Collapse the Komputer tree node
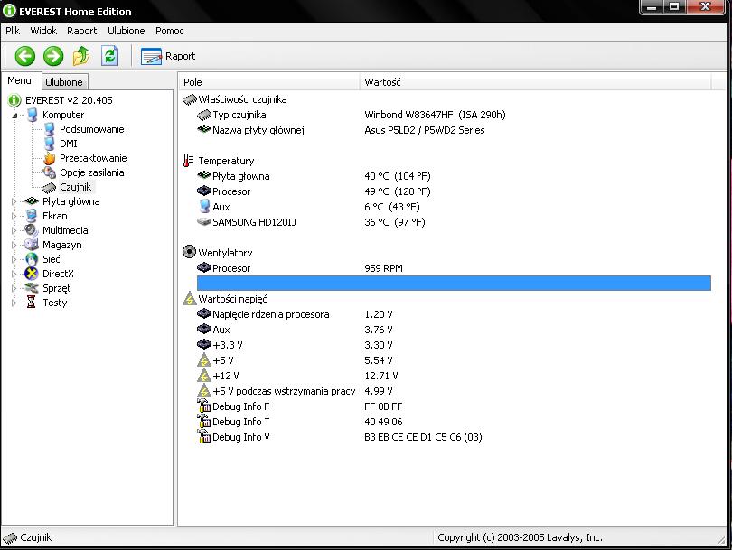Viewport: 732px width, 550px height. point(14,116)
